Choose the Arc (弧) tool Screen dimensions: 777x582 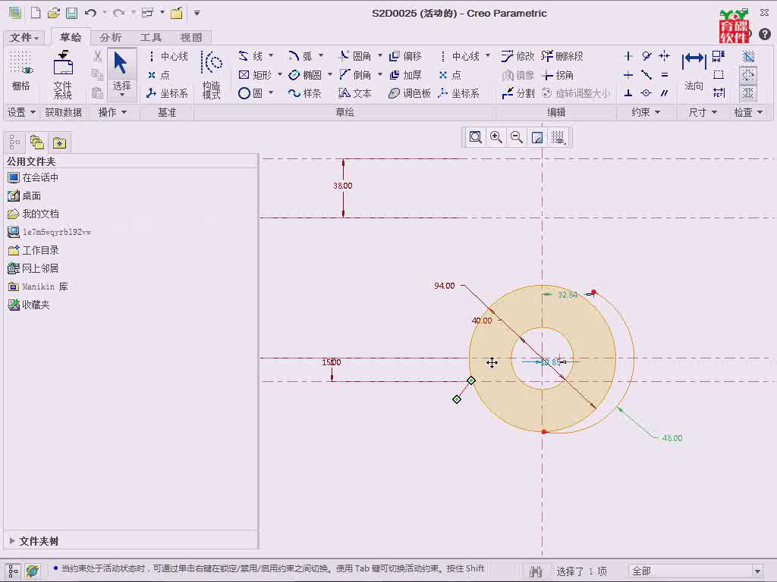point(300,56)
